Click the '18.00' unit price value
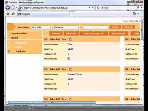This screenshot has height=111, width=148. click(x=71, y=49)
